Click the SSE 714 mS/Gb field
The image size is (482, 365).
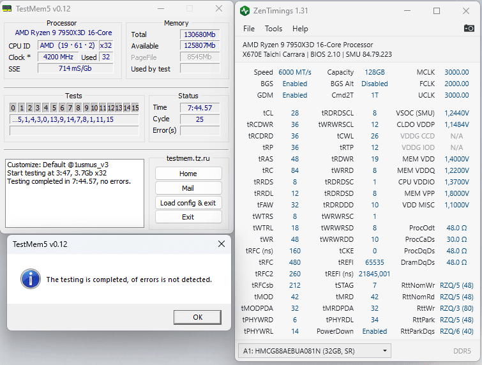75,68
